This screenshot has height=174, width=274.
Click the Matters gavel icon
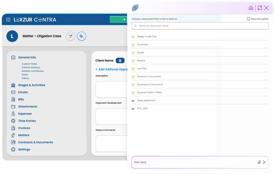tap(13, 135)
